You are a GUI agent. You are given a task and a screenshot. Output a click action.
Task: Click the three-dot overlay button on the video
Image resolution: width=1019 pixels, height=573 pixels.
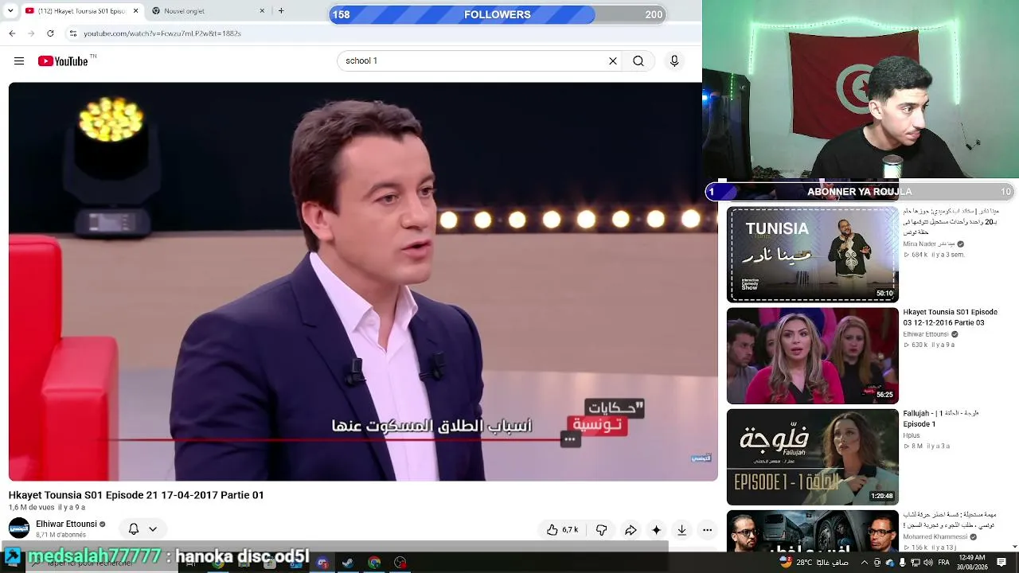(x=570, y=439)
